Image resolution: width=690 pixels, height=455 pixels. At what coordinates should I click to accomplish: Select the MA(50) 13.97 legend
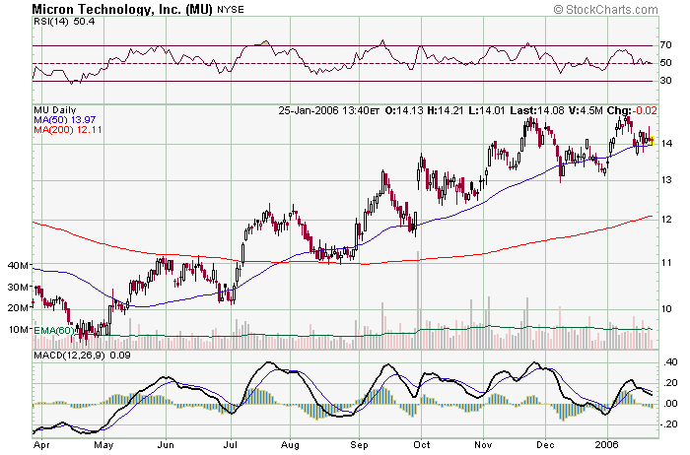click(x=65, y=119)
